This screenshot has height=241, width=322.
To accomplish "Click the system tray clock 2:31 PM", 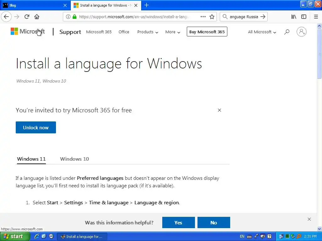I will 310,236.
